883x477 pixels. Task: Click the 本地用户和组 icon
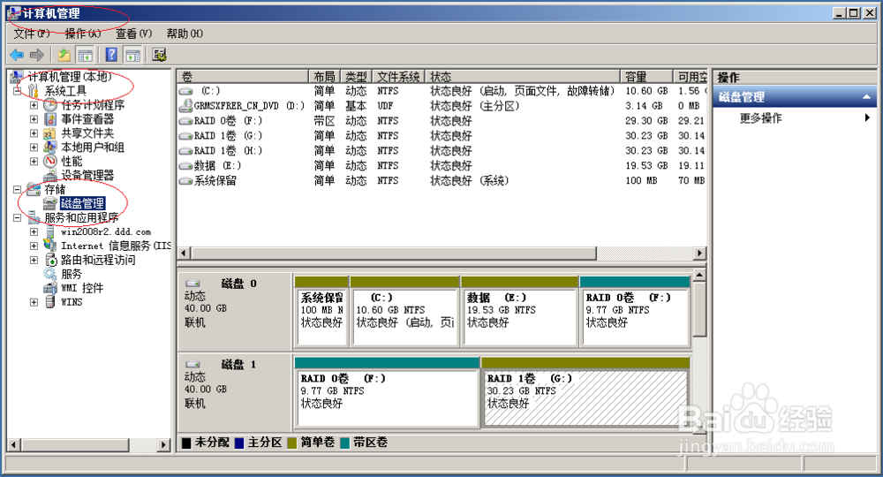(x=50, y=147)
